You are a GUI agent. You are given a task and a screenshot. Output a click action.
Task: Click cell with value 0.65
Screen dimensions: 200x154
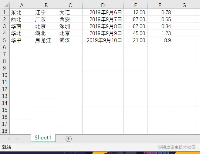160,19
